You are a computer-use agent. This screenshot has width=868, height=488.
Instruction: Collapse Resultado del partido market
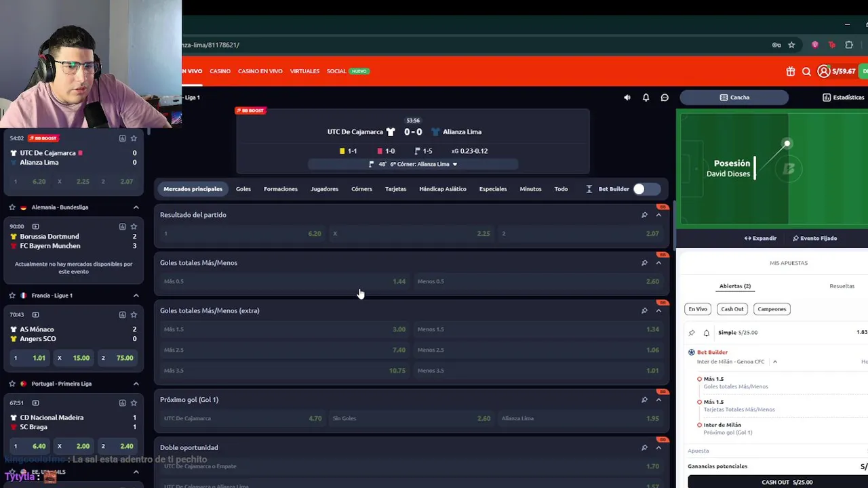(658, 215)
